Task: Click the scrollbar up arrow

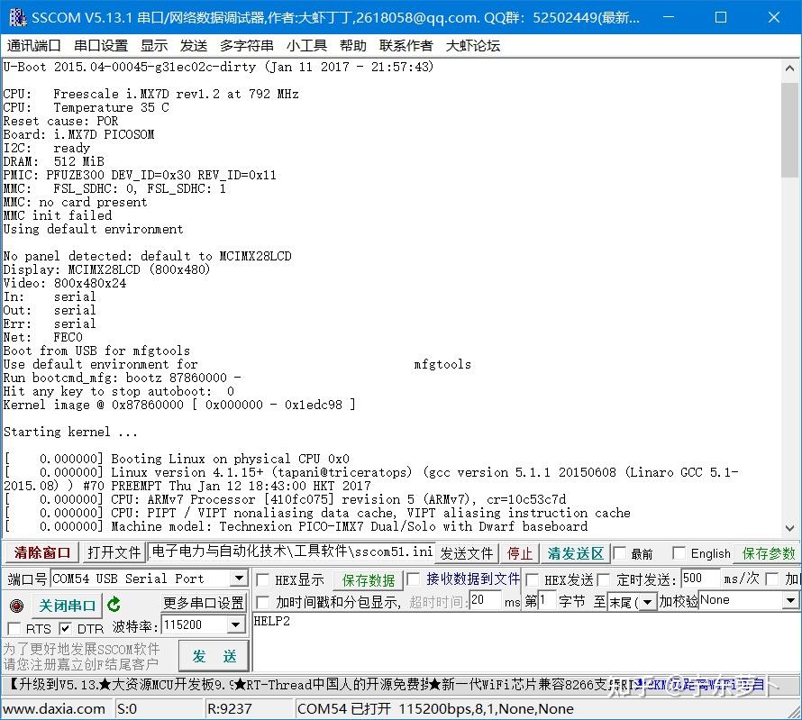Action: pos(790,67)
